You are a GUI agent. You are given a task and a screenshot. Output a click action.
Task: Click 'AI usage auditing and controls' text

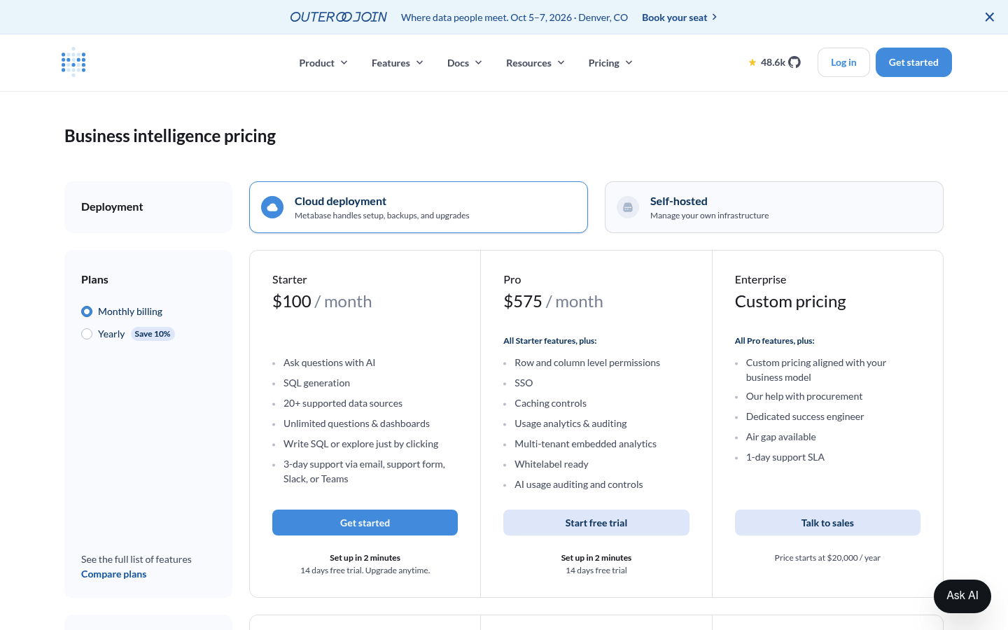point(578,484)
